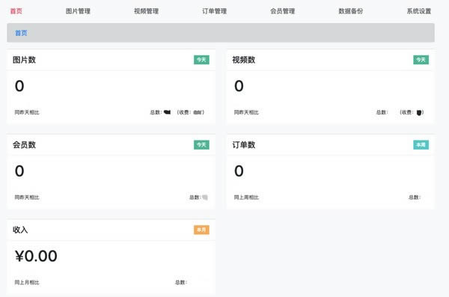
Task: Click the orange 本月 badge on 收入 card
Action: pyautogui.click(x=201, y=230)
